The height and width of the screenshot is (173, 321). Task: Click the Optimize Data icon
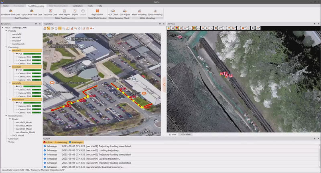50,10
